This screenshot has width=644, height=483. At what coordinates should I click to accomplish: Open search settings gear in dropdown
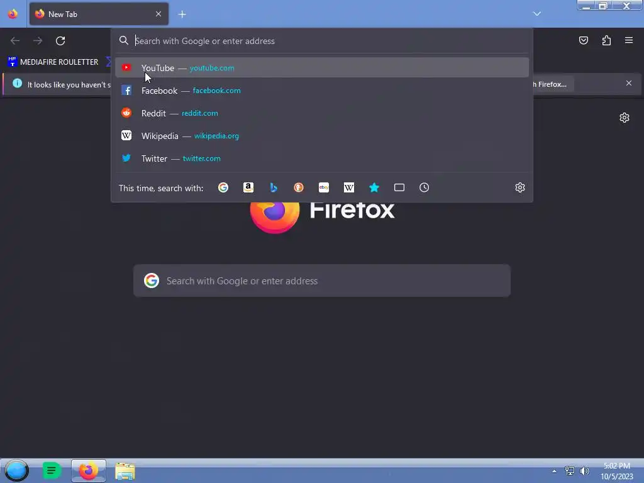pyautogui.click(x=520, y=187)
